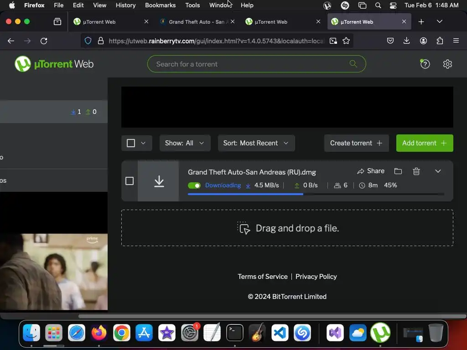This screenshot has height=350, width=467.
Task: Open Finder from the Dock
Action: click(31, 332)
